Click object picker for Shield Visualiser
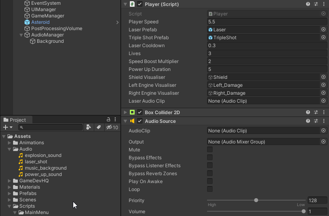Screen dimensions: 329x216 tap(323, 77)
